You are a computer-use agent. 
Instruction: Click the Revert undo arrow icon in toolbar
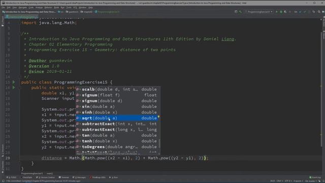[314, 12]
